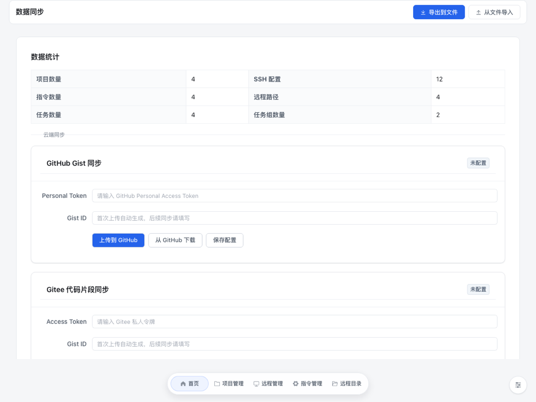Screen dimensions: 536x402
Task: Select the 任务数量 table cell
Action: [109, 115]
